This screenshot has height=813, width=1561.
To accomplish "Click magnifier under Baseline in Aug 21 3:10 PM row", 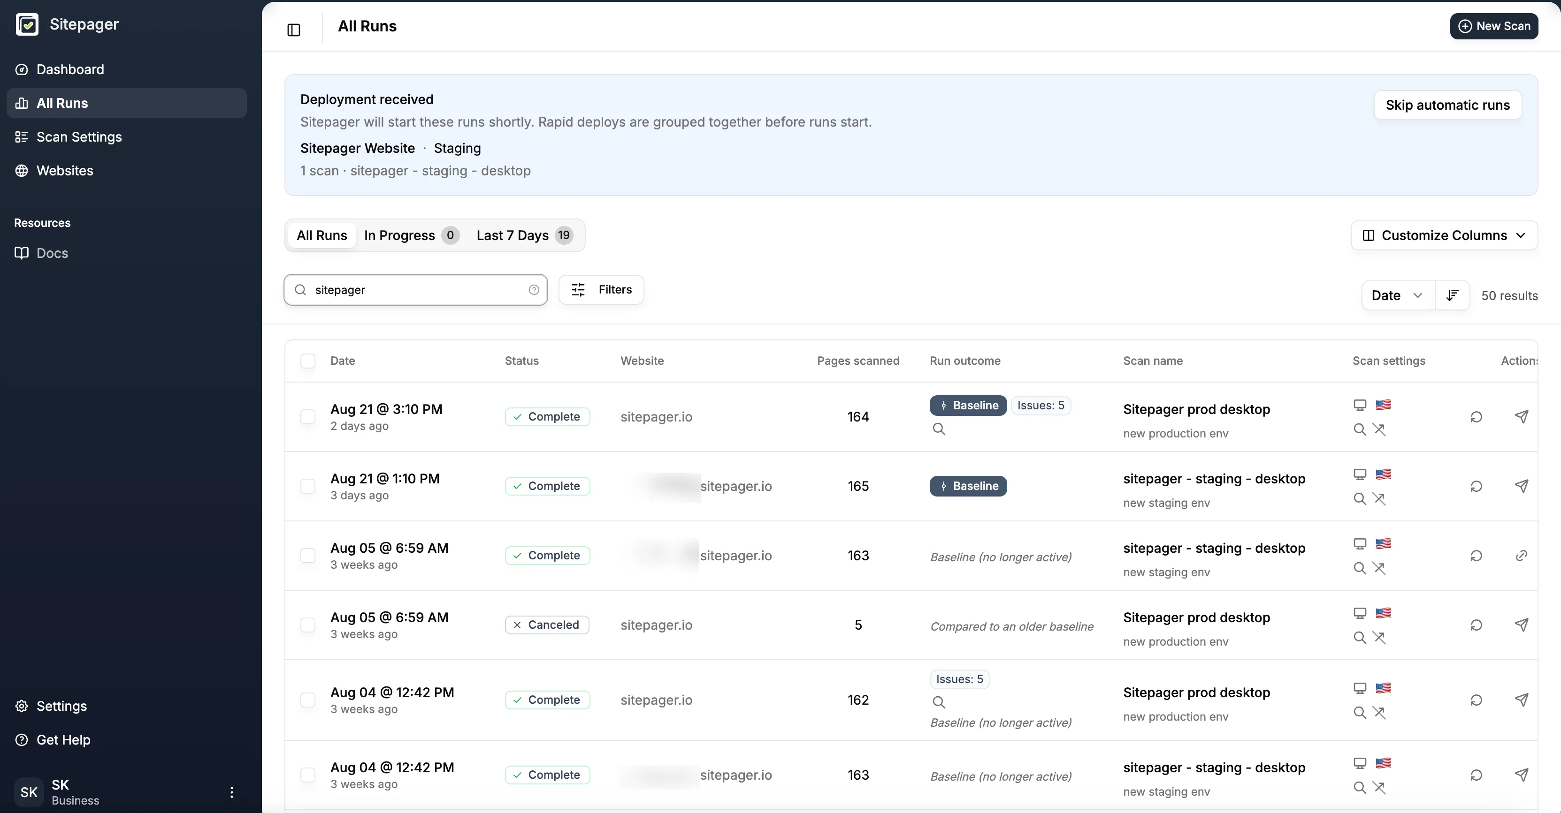I will point(939,429).
